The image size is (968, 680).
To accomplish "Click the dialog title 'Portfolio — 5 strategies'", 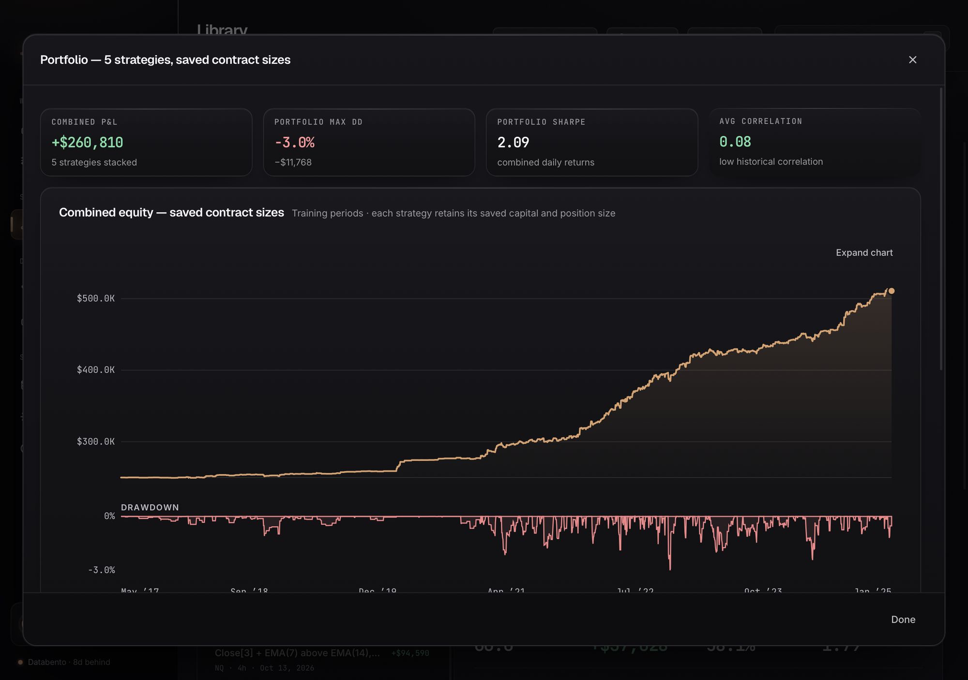I will (165, 59).
